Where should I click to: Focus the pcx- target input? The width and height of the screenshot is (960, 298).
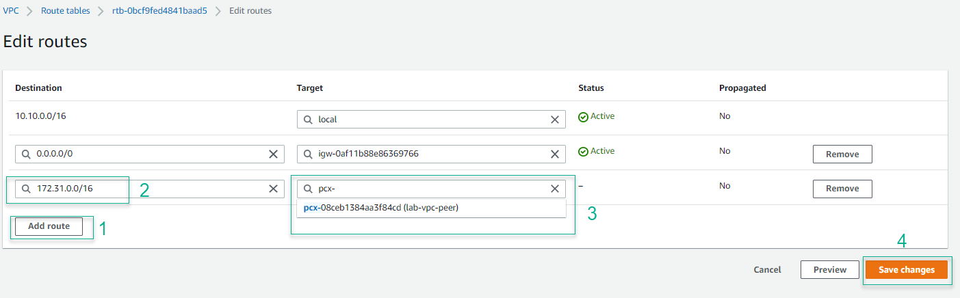[x=431, y=189]
